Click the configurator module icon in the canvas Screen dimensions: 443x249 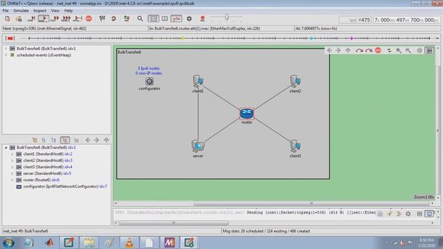tap(150, 82)
